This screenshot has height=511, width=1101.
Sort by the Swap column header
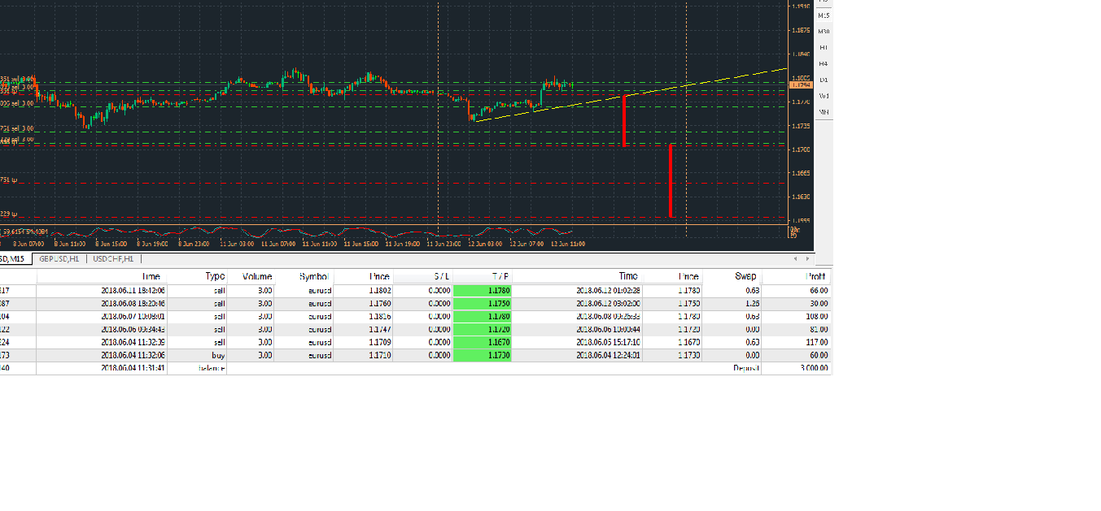click(x=745, y=277)
